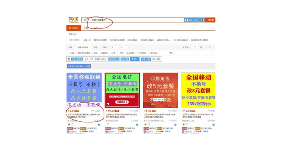281x150 pixels.
Task: Open the red 中国电信 改5元套餐 product image
Action: 160,90
